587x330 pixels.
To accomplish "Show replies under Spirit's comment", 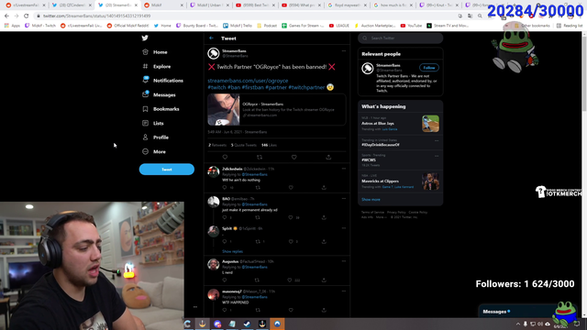I will (x=232, y=251).
